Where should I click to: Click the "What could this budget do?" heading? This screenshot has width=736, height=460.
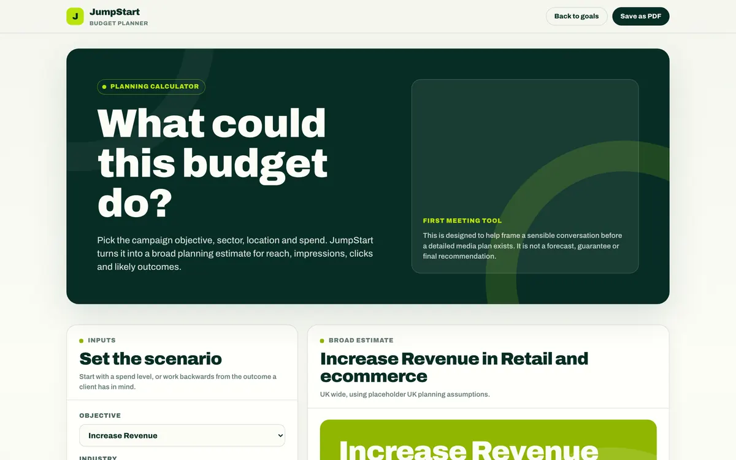coord(212,163)
